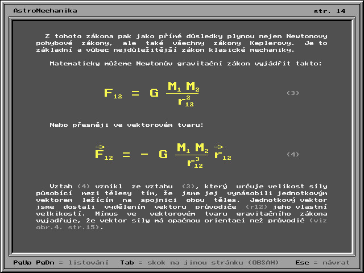Click the line starting 'Matematicky můžeme Newtonův'
This screenshot has width=364, height=273.
tap(186, 64)
